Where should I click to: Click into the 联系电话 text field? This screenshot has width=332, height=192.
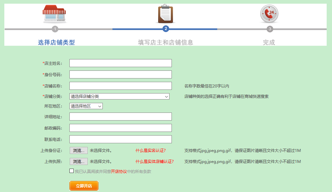click(120, 139)
